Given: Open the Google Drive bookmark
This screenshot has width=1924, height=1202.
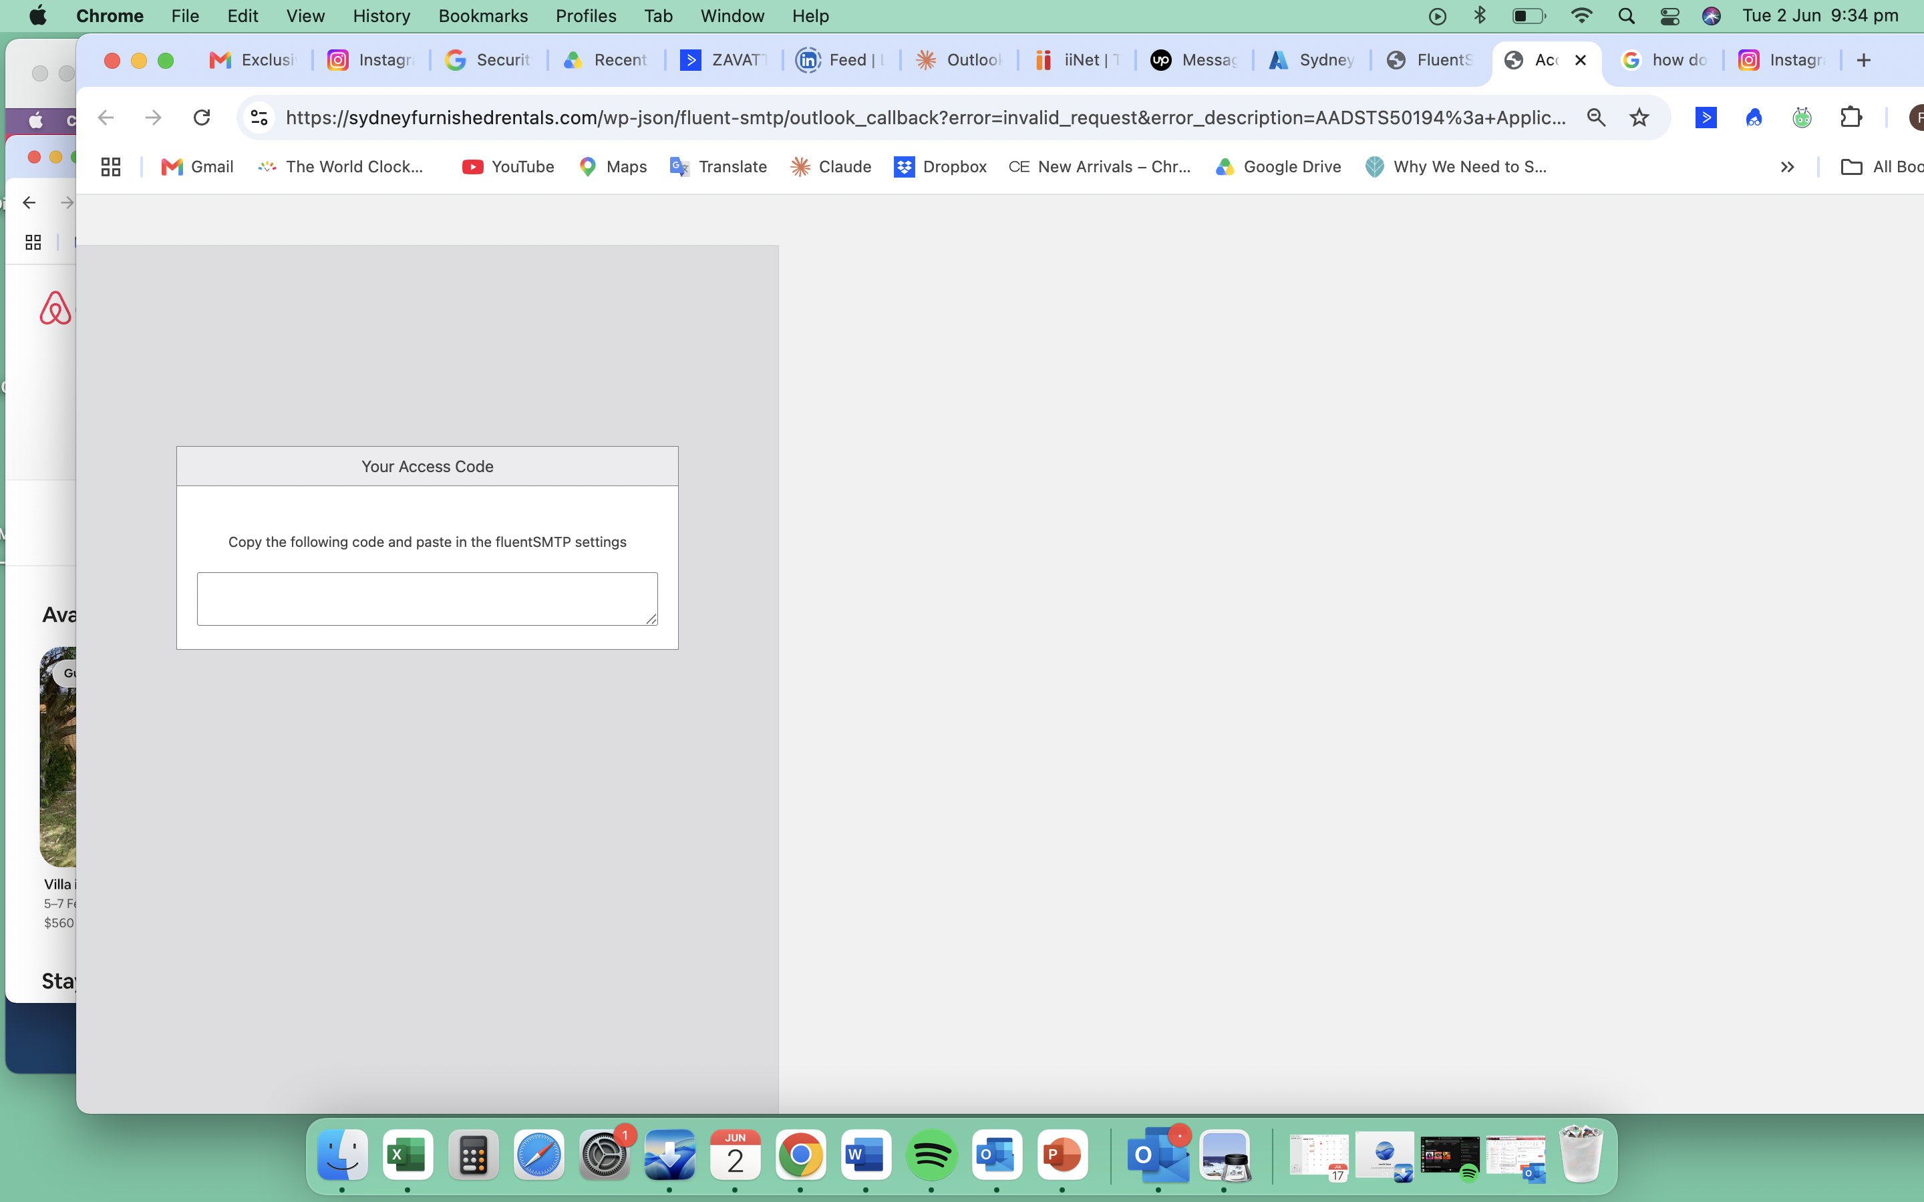Looking at the screenshot, I should point(1279,167).
